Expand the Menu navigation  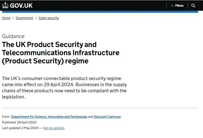coord(177,6)
